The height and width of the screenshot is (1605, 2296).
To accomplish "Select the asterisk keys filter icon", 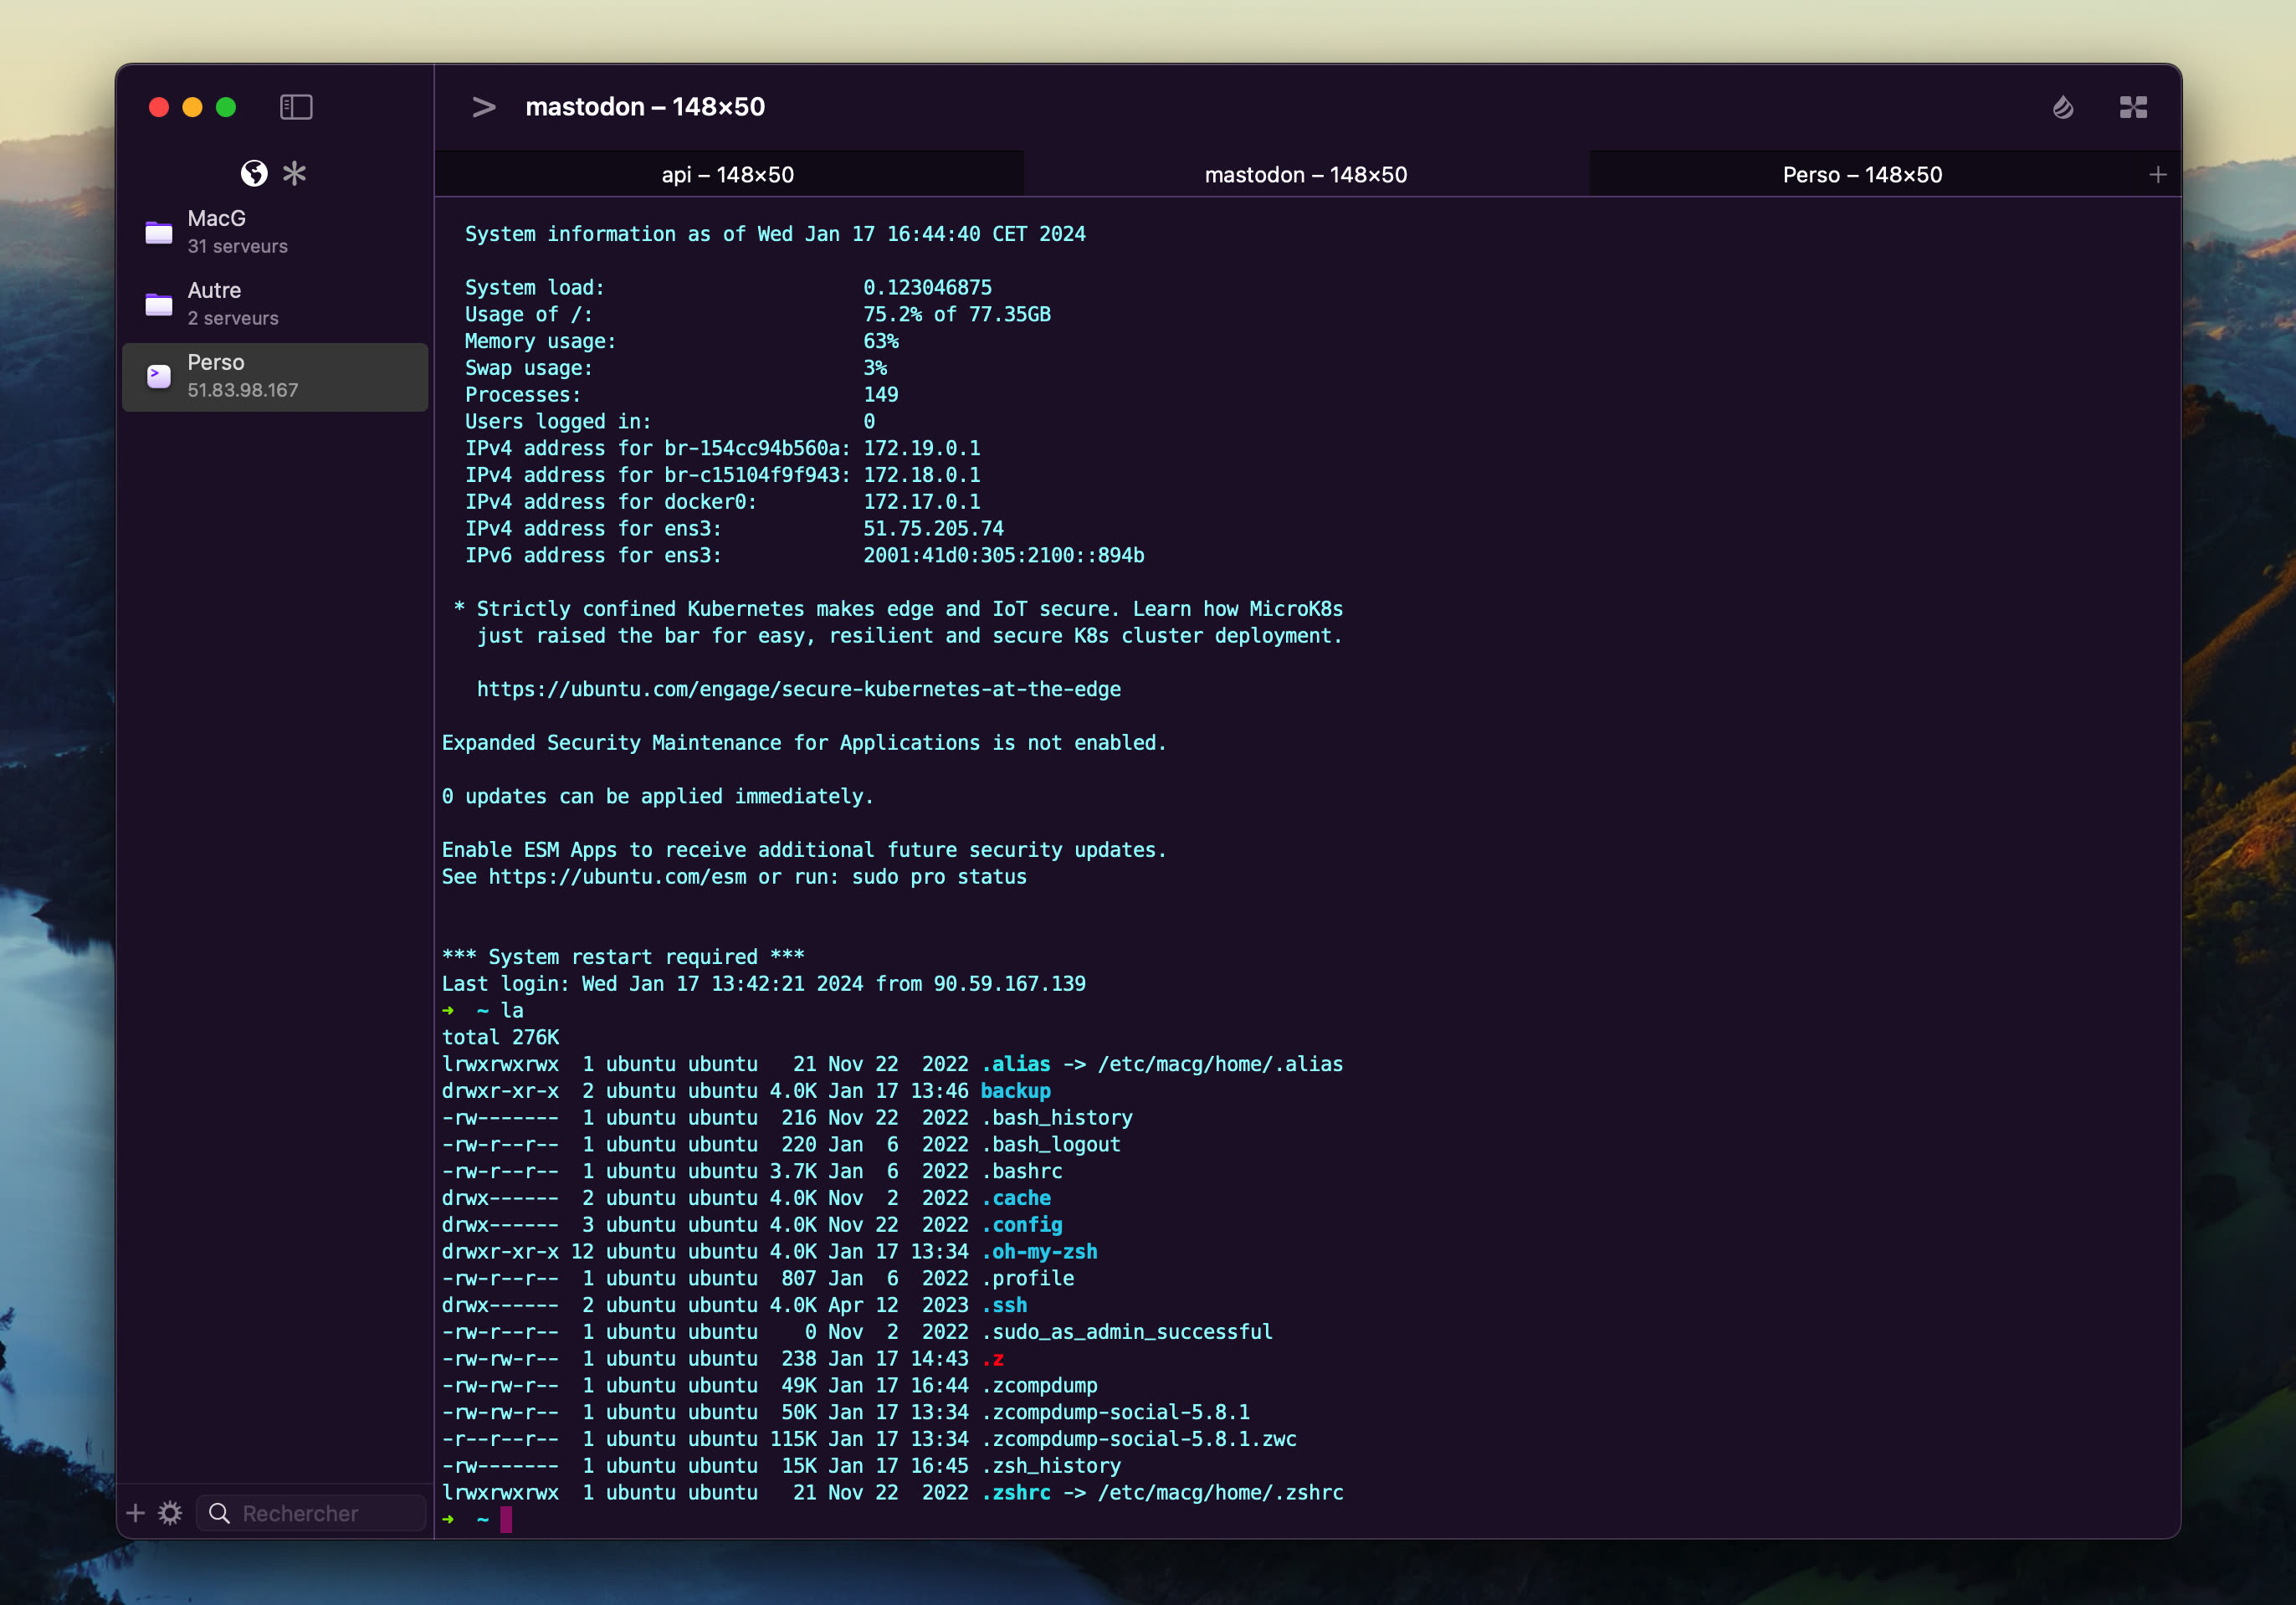I will [x=295, y=174].
